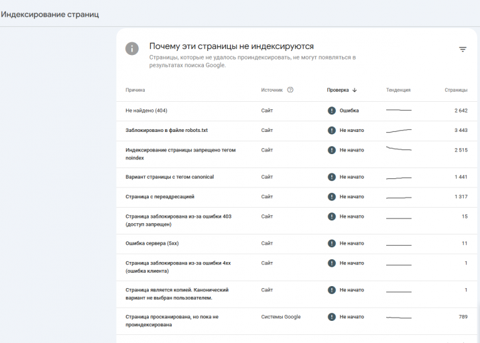The height and width of the screenshot is (343, 480).
Task: Click the page count 2 642
Action: click(461, 111)
